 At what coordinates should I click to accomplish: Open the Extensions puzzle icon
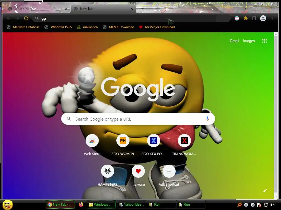point(246,18)
